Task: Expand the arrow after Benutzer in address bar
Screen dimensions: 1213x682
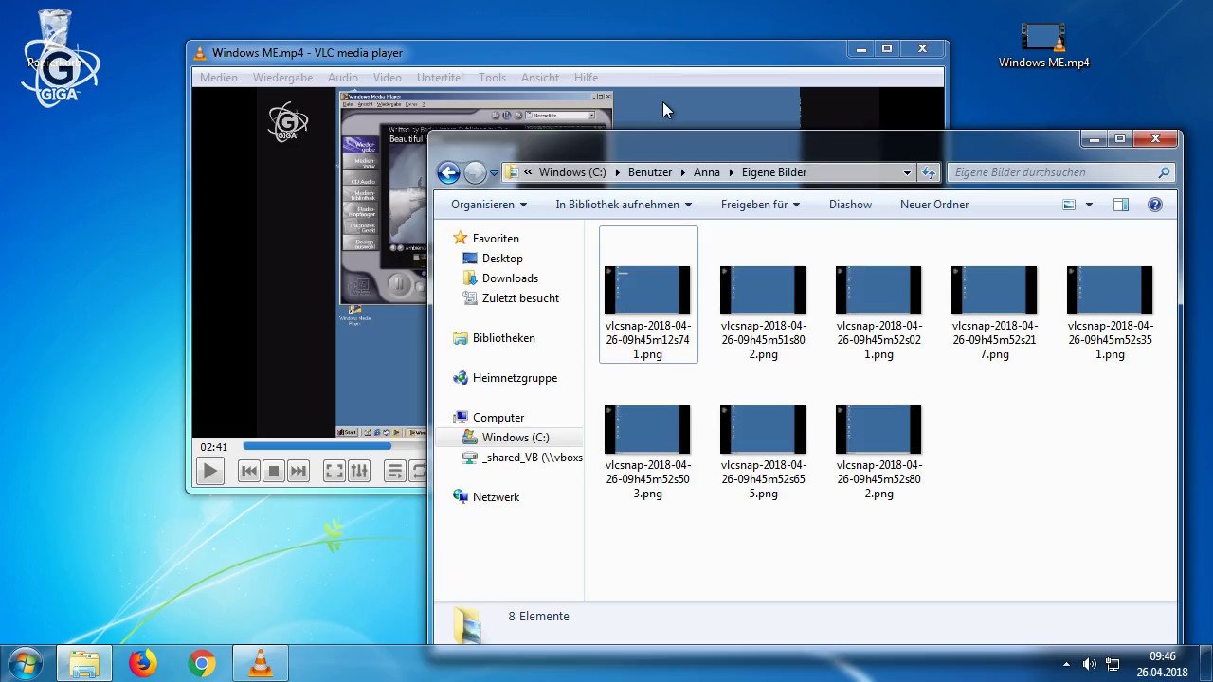Action: 682,172
